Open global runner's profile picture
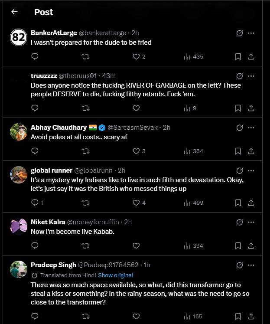The height and width of the screenshot is (324, 270). [19, 175]
